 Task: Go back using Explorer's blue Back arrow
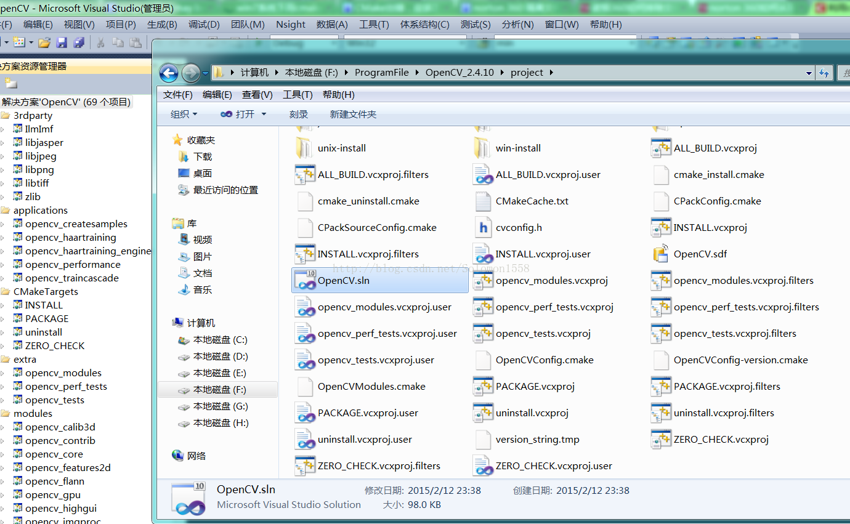tap(169, 73)
